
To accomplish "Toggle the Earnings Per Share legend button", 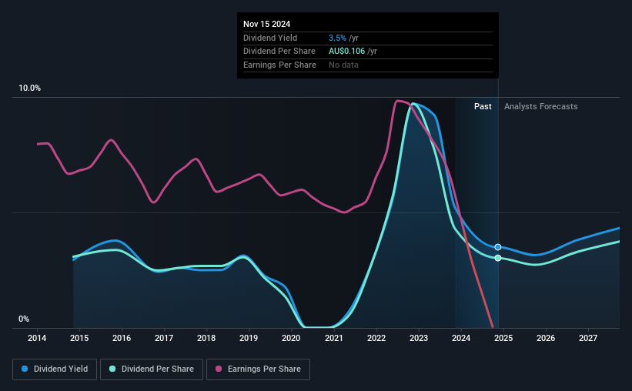I will tap(258, 369).
